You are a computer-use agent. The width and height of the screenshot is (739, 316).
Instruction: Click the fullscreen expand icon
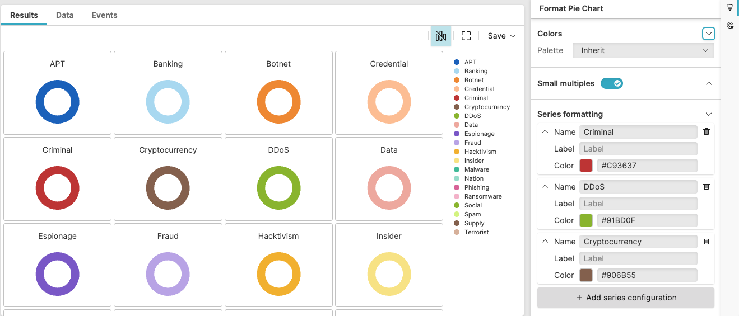(466, 36)
